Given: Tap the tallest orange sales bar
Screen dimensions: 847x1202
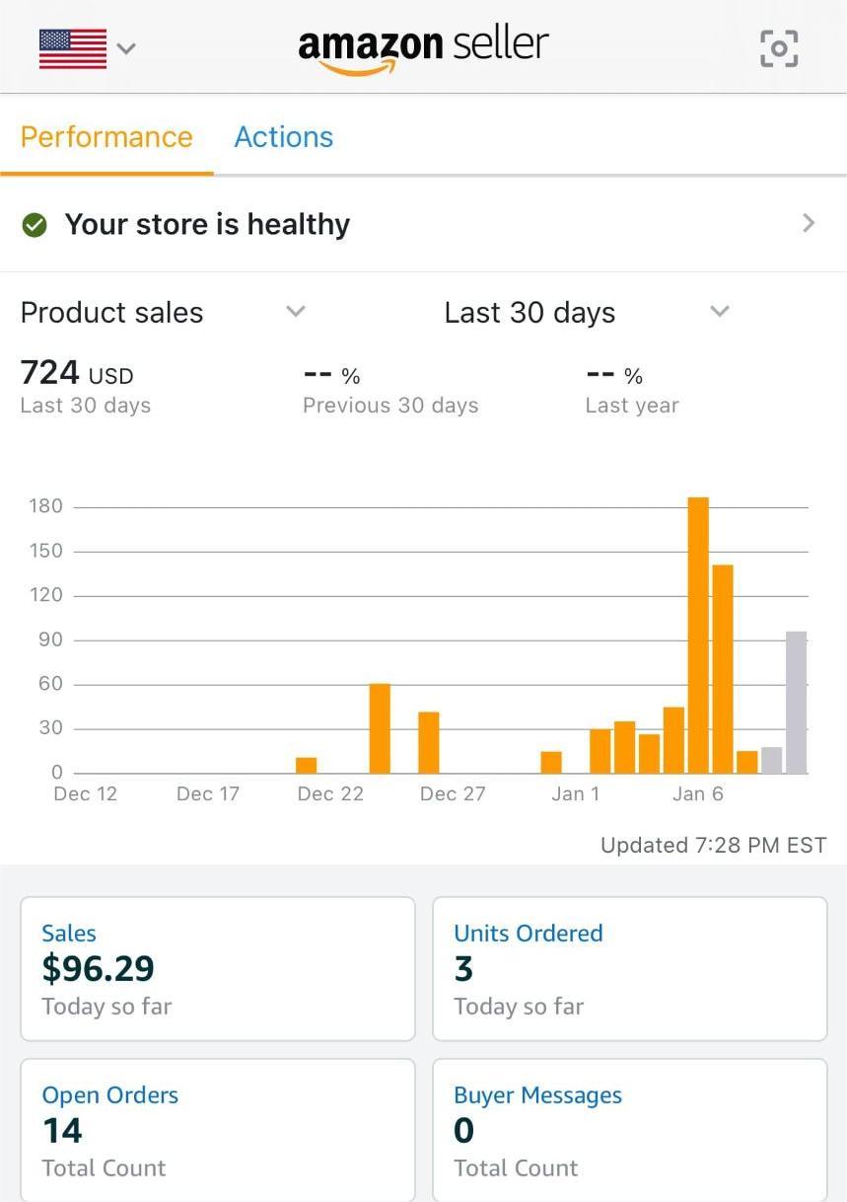Looking at the screenshot, I should [x=698, y=636].
